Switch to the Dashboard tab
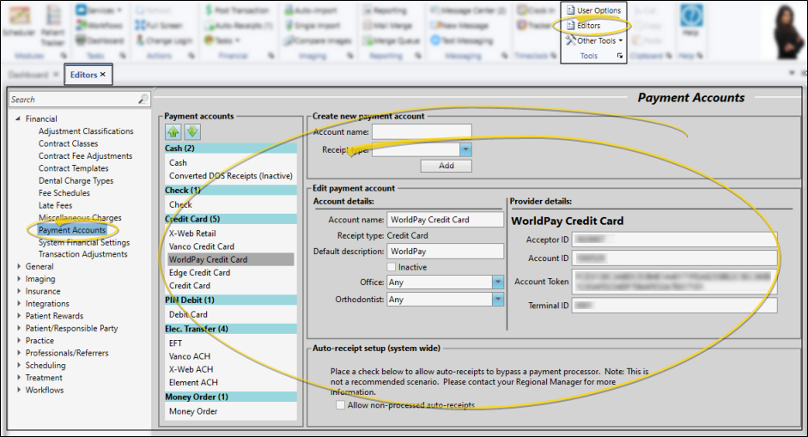 (29, 76)
